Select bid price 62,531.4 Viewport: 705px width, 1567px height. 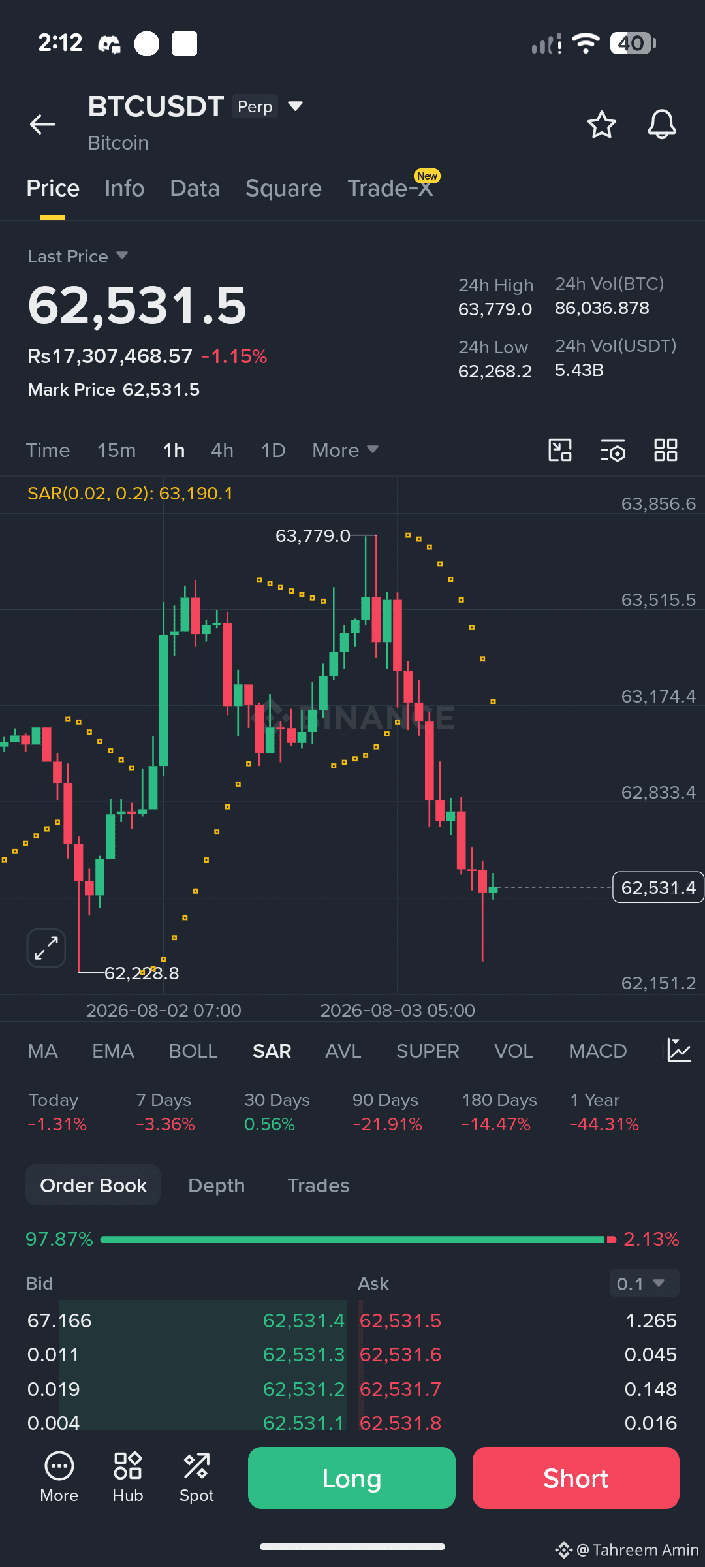click(304, 1320)
